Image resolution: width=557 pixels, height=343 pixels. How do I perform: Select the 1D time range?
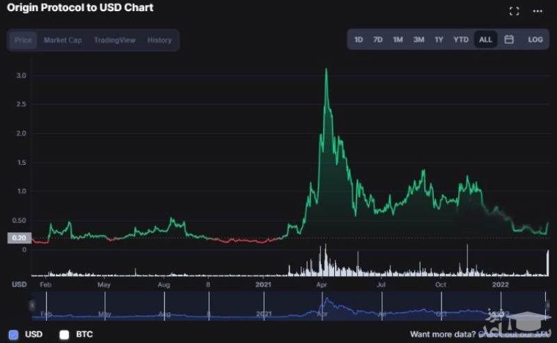coord(359,40)
